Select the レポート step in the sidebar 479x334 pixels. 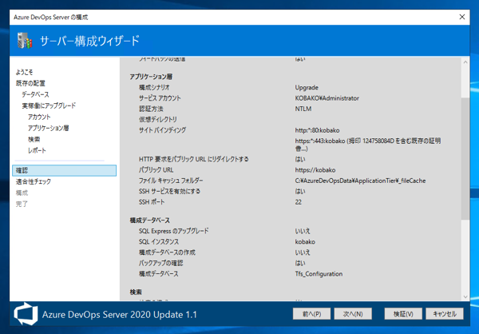(x=37, y=150)
